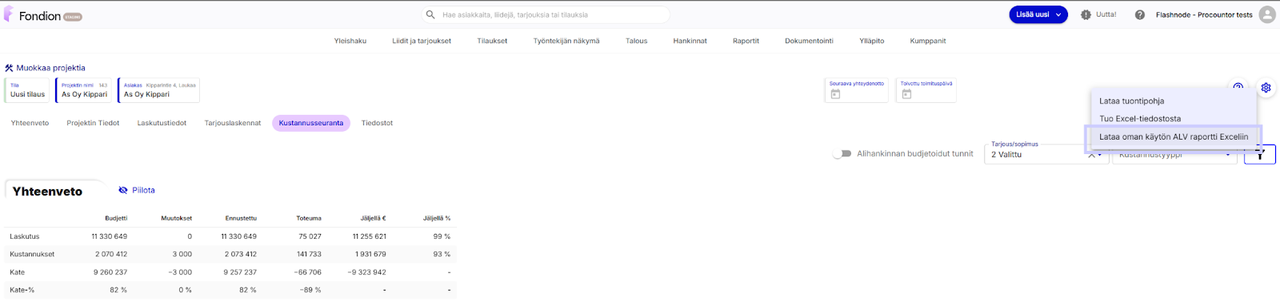Open the Raportit navigation item

tap(746, 41)
